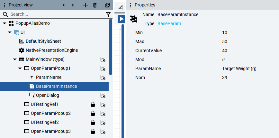Open OpenParamPopup3 properties settings icon

[x=103, y=131]
